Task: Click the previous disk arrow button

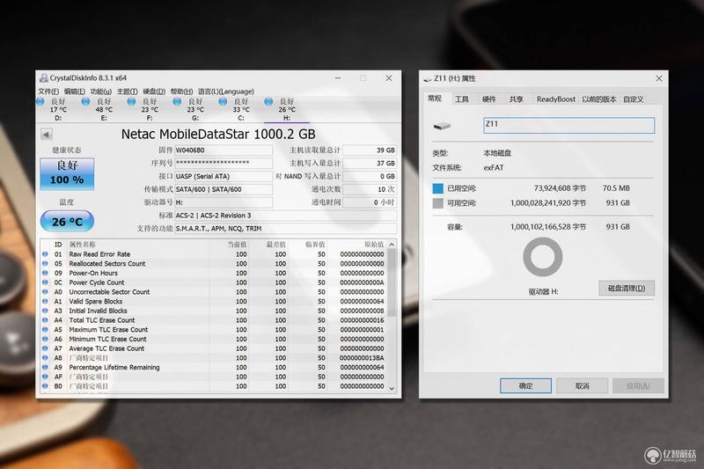Action: pos(47,135)
